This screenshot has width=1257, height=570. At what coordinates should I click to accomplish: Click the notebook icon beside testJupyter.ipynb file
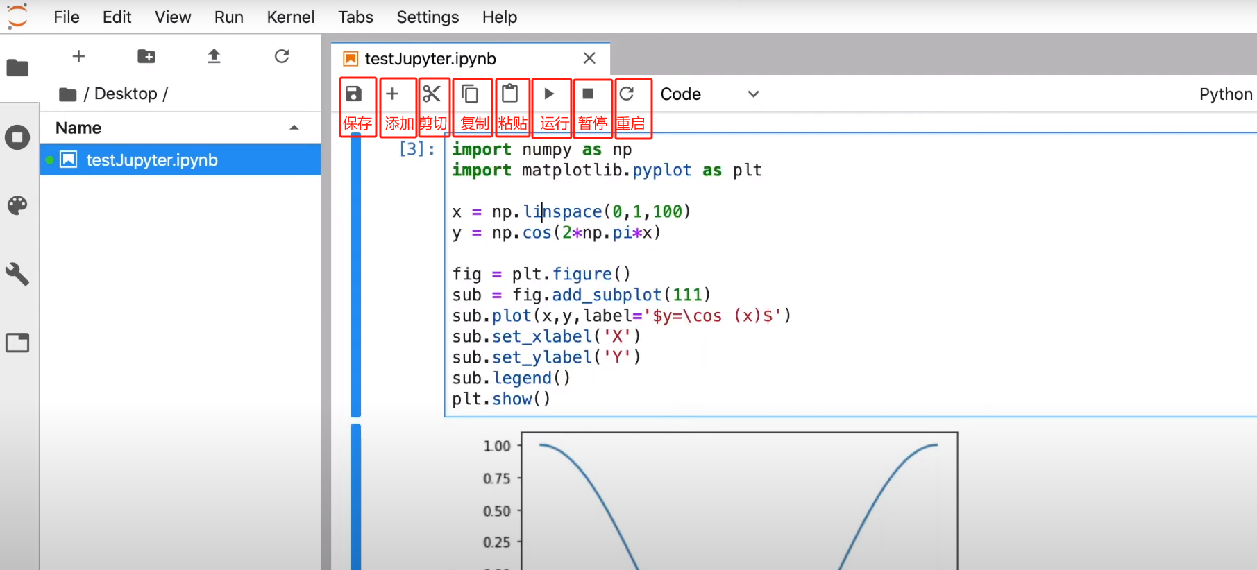69,160
